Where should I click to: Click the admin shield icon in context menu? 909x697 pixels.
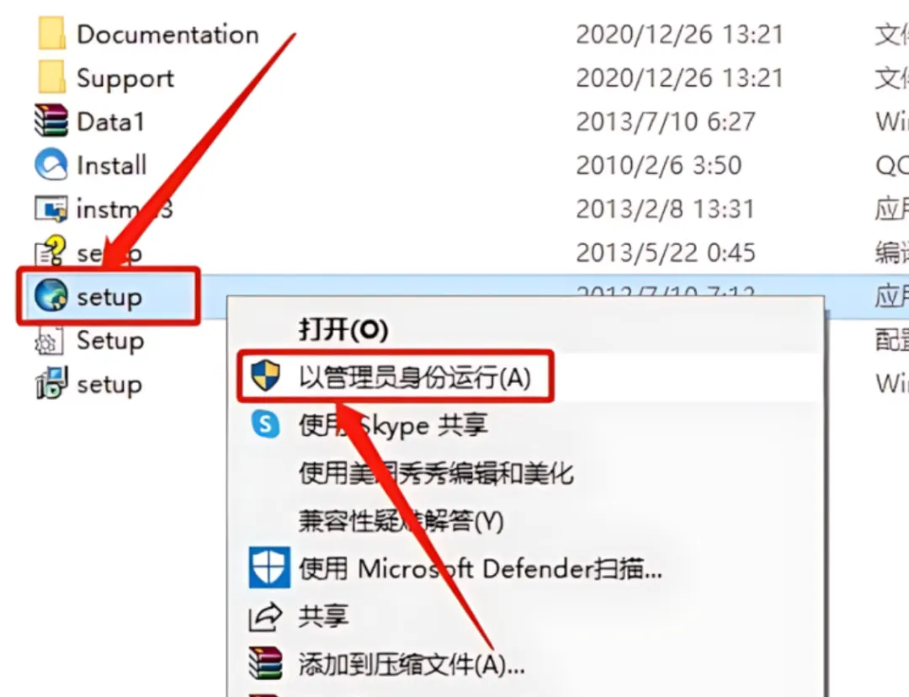pos(265,375)
